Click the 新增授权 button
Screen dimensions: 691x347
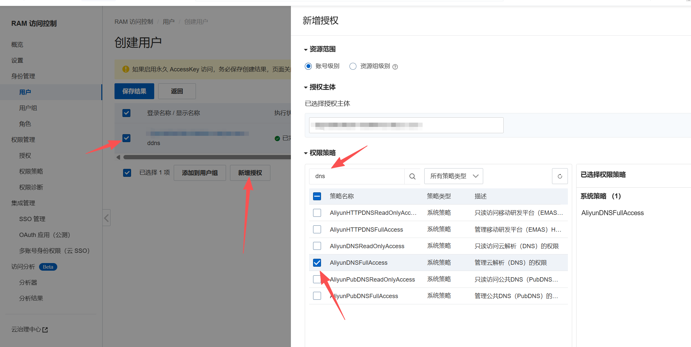(x=250, y=173)
